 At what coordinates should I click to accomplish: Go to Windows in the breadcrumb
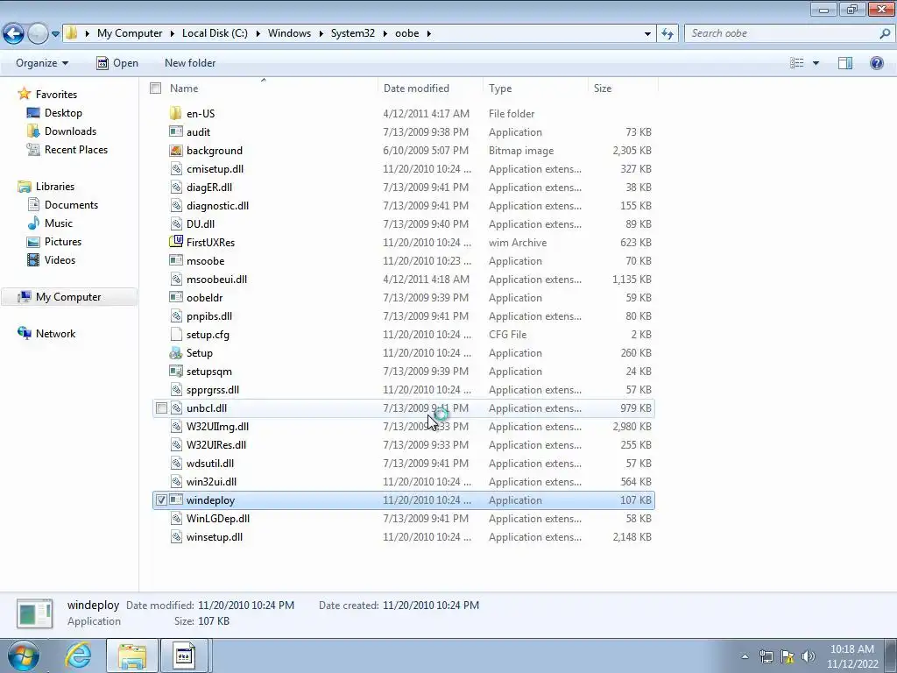click(289, 33)
